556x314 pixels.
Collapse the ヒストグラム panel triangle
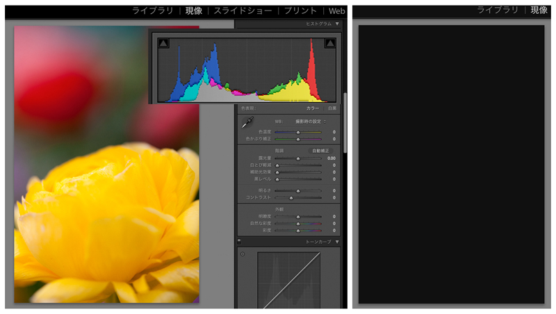[337, 24]
